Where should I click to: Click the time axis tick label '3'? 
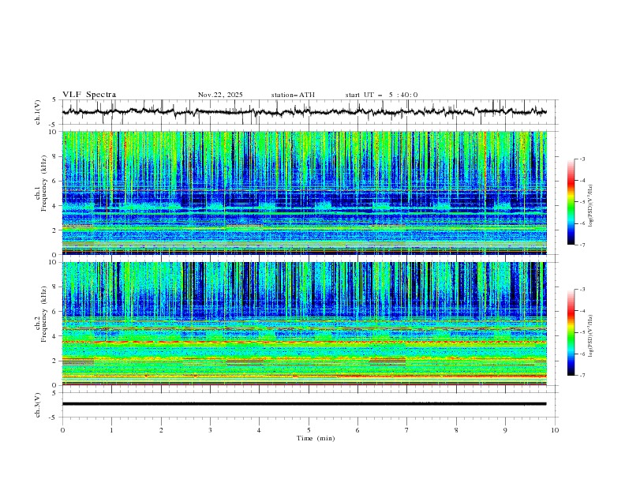coord(210,430)
